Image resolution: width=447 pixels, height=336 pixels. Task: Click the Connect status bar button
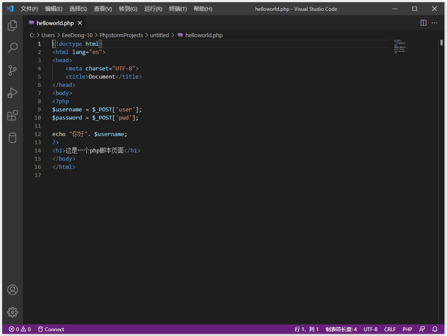click(51, 330)
